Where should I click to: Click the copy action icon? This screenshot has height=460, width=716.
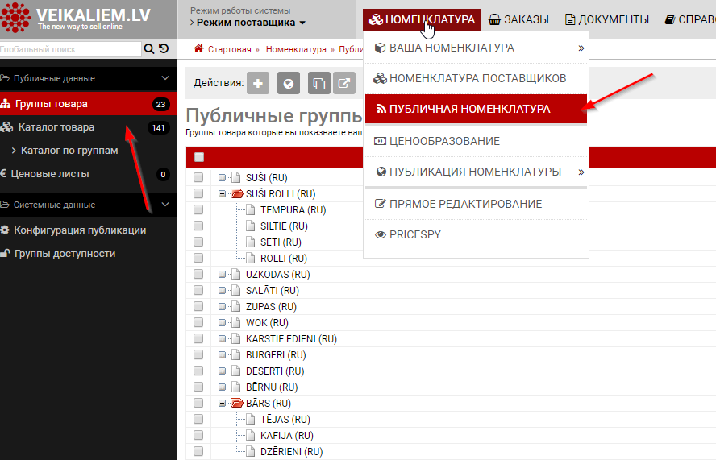point(319,83)
